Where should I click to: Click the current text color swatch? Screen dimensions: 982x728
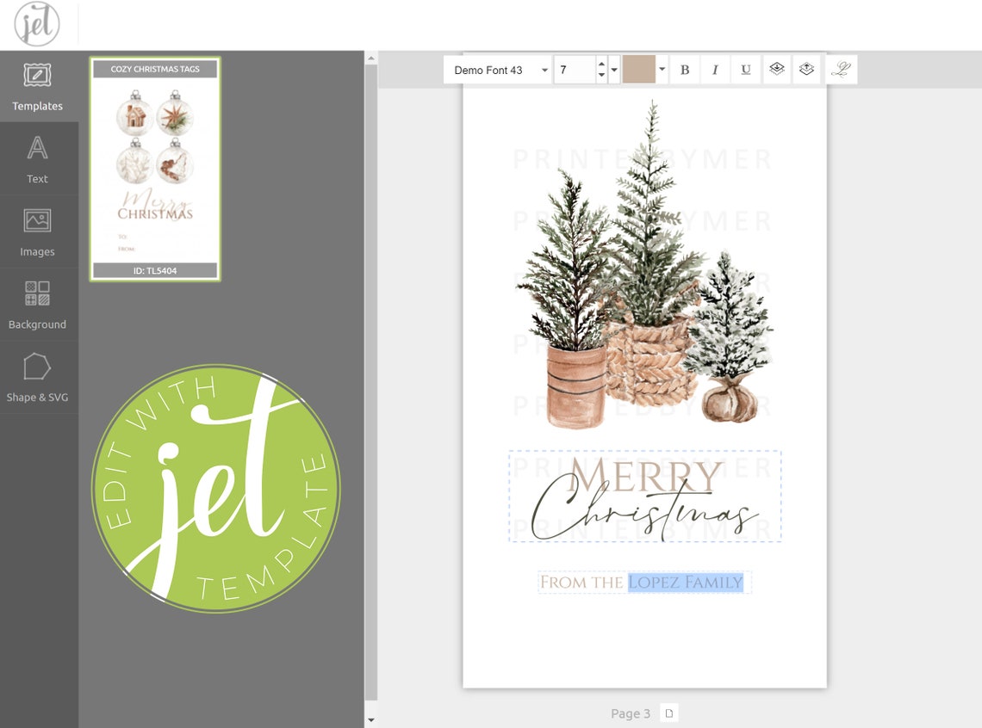639,70
